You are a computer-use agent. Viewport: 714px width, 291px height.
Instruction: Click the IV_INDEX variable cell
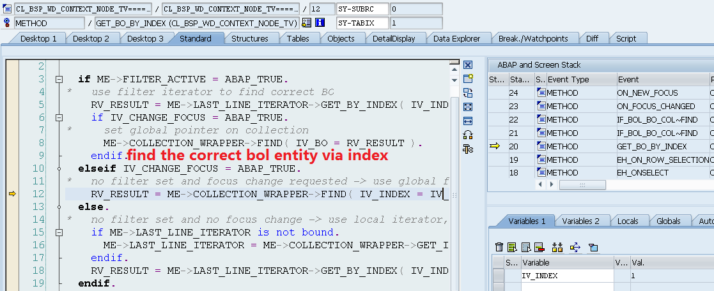[567, 276]
